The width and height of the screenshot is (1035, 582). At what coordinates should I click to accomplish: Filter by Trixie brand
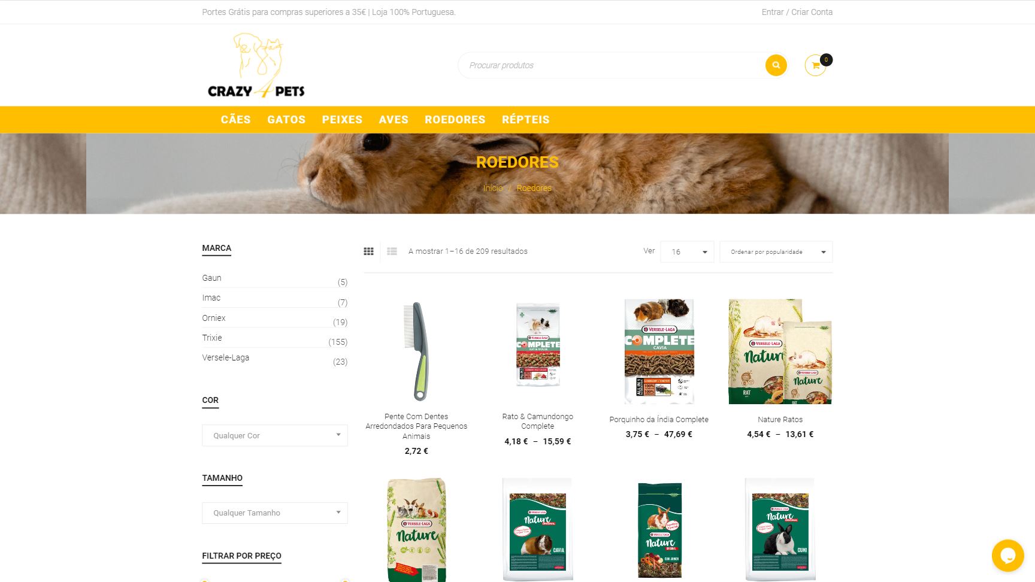click(212, 338)
